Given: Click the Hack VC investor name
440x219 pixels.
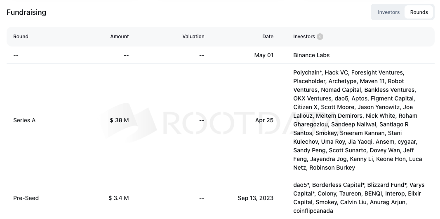Looking at the screenshot, I should (x=336, y=72).
